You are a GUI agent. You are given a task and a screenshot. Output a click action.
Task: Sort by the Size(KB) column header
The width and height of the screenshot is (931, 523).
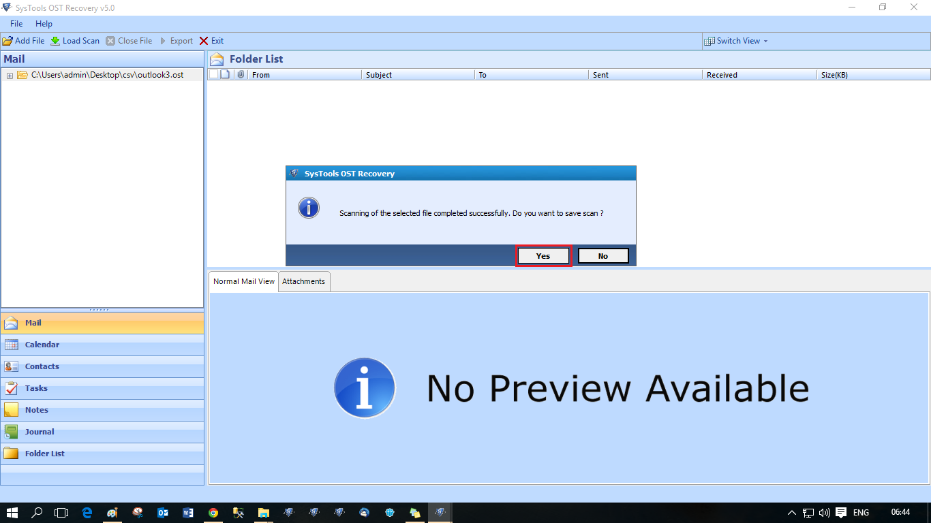pos(873,75)
